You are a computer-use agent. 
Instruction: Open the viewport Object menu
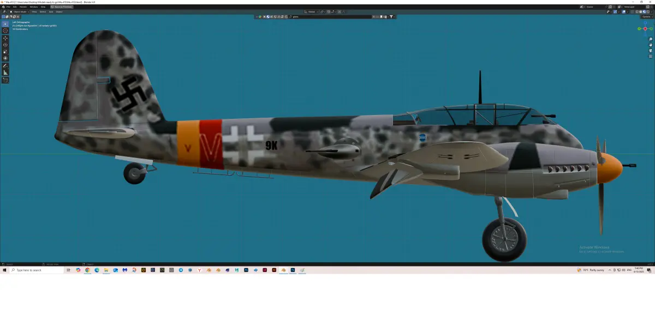(59, 12)
